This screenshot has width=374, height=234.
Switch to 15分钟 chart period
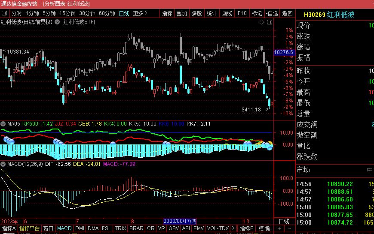pyautogui.click(x=67, y=13)
